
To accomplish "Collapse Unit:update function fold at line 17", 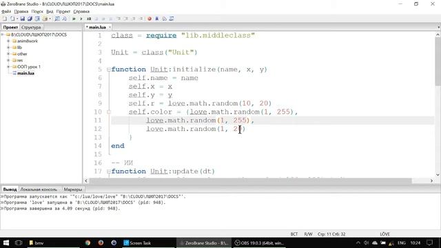I will [x=109, y=172].
